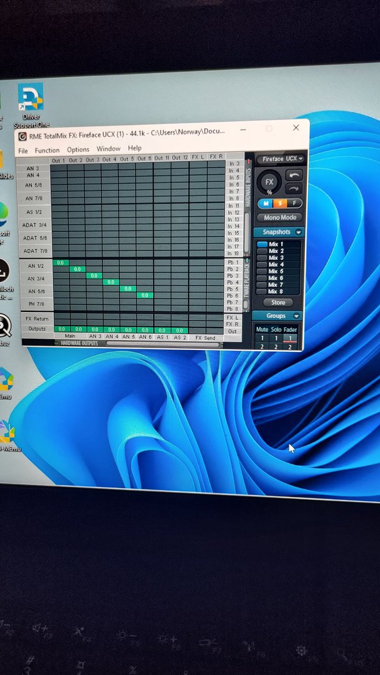Viewport: 380px width, 675px height.
Task: Select snapshot Mix 8
Action: tap(276, 292)
